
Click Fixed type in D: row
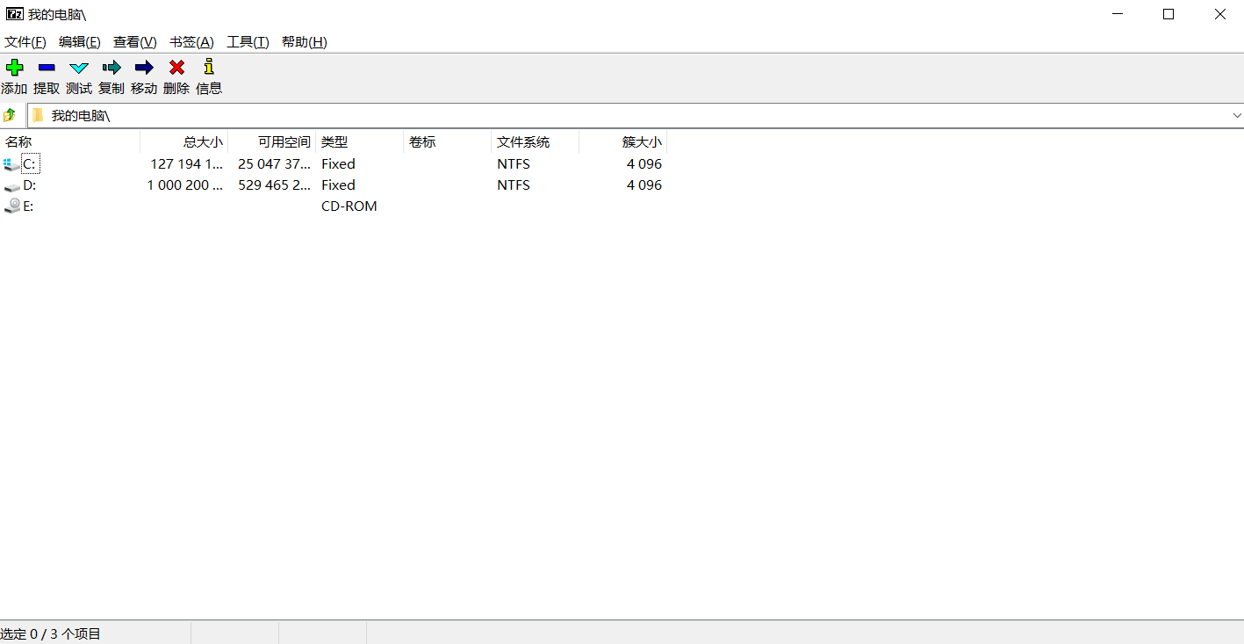click(x=338, y=185)
